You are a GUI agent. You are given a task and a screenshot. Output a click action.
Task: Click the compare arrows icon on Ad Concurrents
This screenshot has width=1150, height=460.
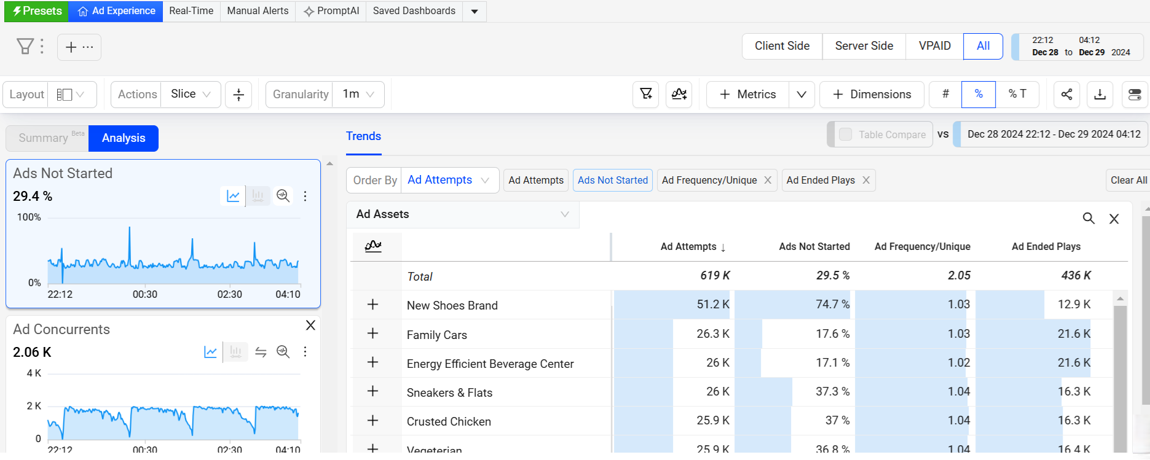click(x=261, y=352)
